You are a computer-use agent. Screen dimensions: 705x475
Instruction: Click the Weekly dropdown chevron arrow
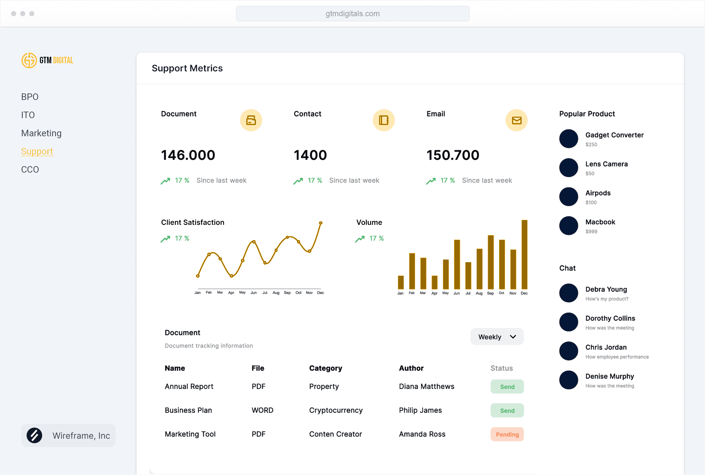[513, 337]
